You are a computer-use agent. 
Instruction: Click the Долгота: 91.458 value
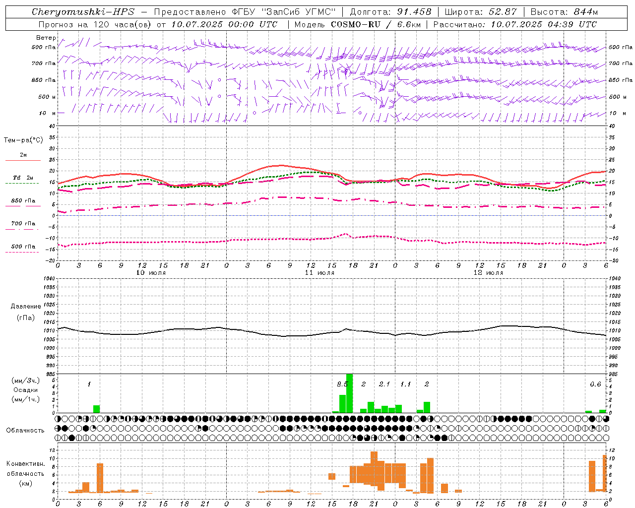pyautogui.click(x=390, y=12)
